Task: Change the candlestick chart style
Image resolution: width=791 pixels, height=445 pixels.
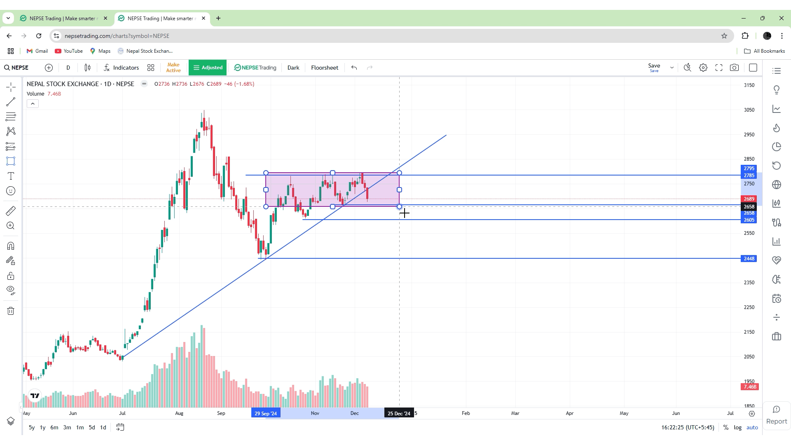Action: click(87, 68)
